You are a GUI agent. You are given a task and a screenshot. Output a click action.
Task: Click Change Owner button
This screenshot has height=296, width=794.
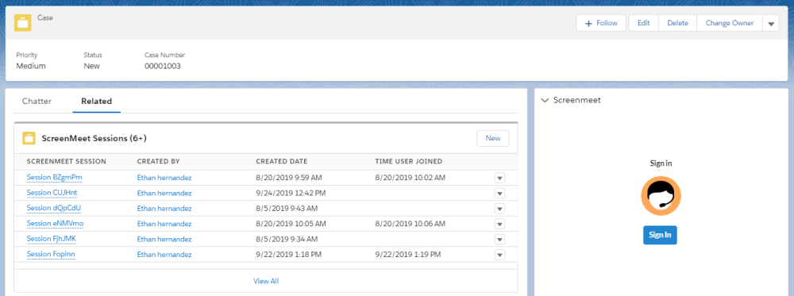coord(730,23)
